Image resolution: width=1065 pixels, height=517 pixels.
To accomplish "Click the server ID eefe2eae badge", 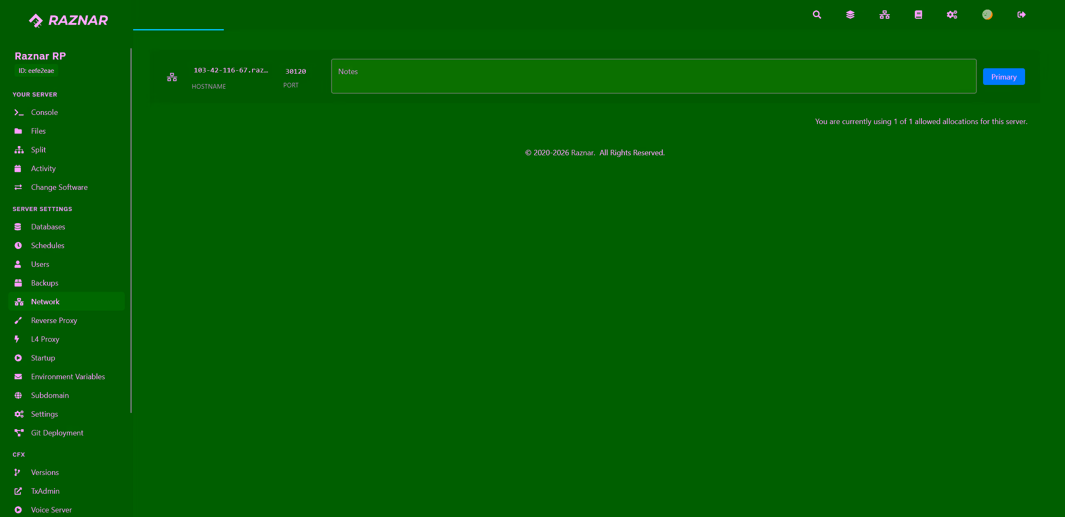I will tap(36, 71).
